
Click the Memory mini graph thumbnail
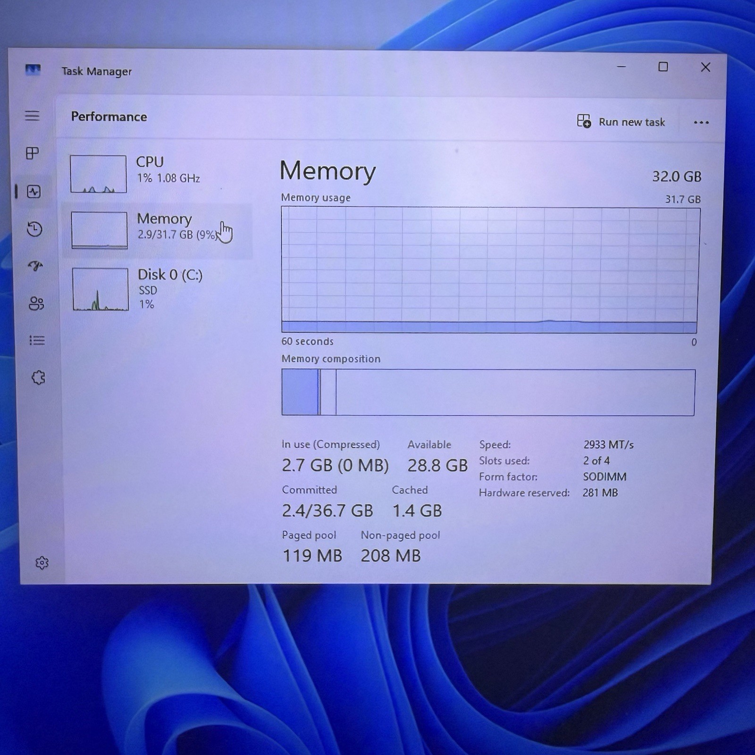tap(99, 230)
